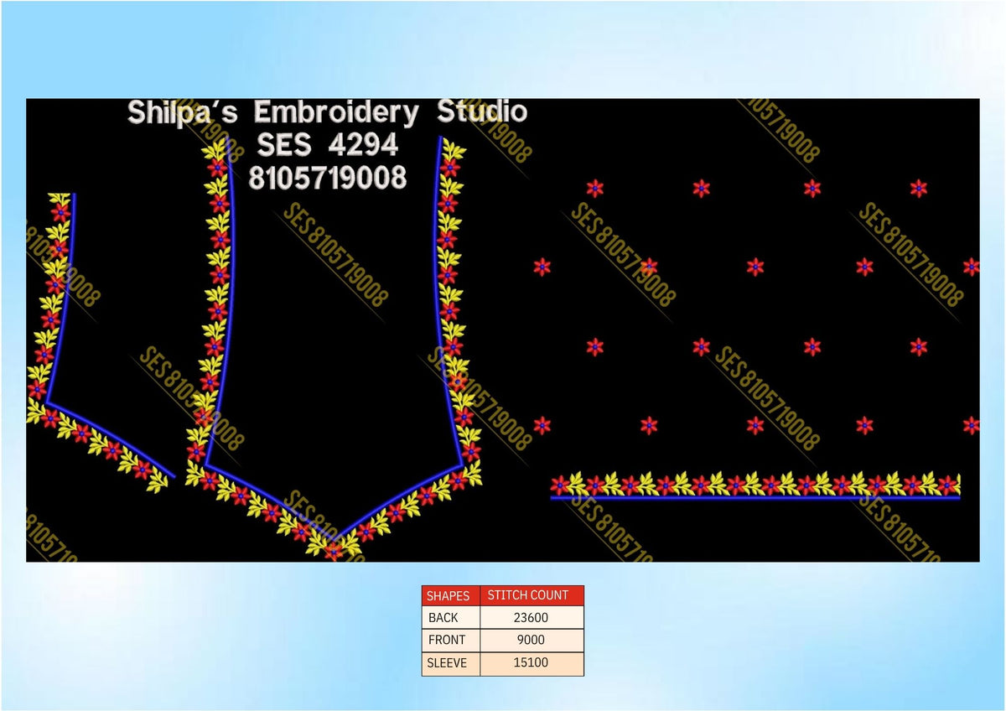Viewport: 1006px width, 711px height.
Task: Click the "Shilpa's Embroidery Studio" title text
Action: point(327,113)
